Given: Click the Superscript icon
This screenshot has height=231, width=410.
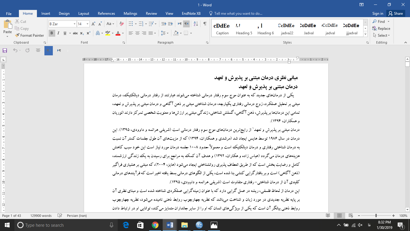Looking at the screenshot, I should point(88,33).
